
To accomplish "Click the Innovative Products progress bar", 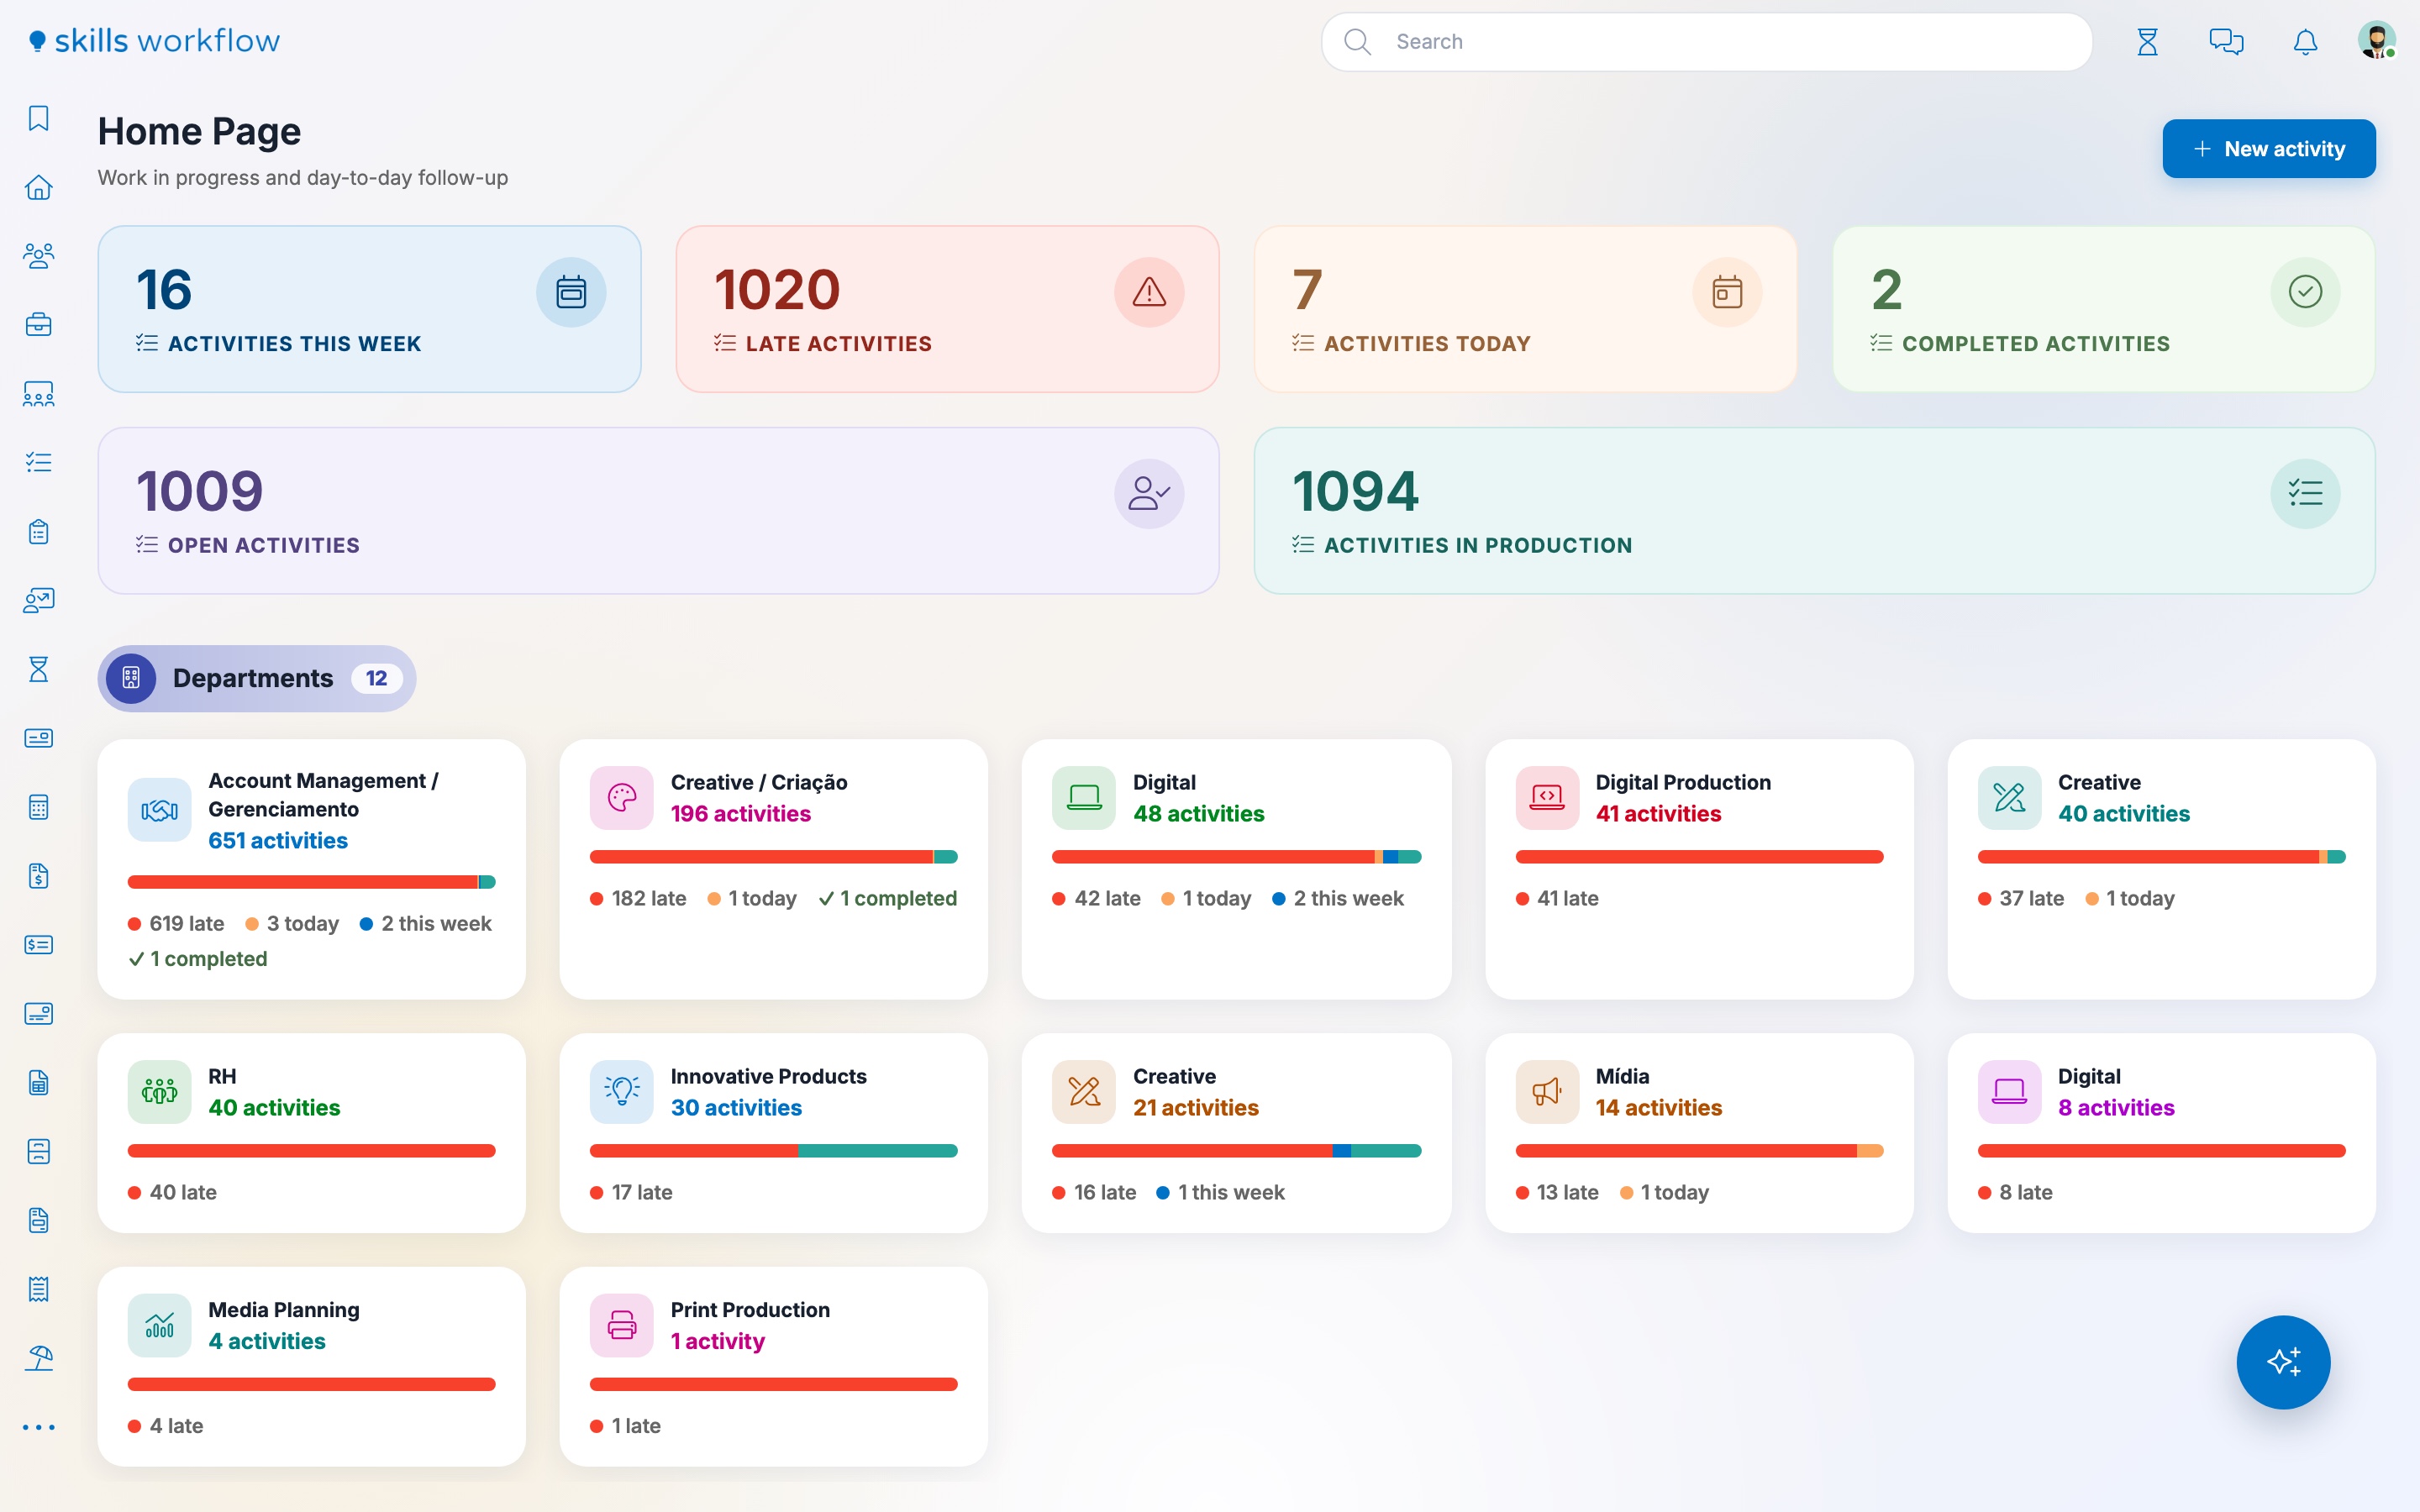I will (x=773, y=1151).
